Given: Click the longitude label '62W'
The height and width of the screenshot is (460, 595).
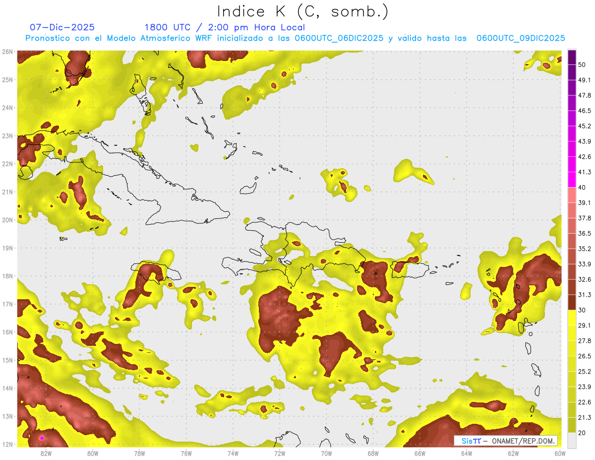Looking at the screenshot, I should (514, 454).
